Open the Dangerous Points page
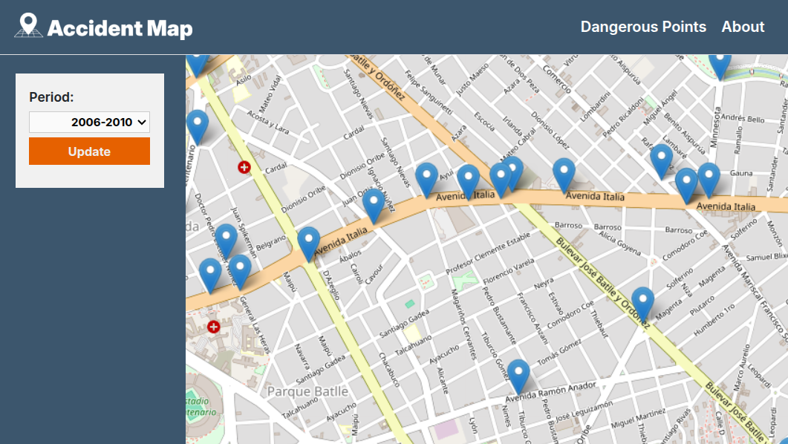This screenshot has height=444, width=788. 643,27
